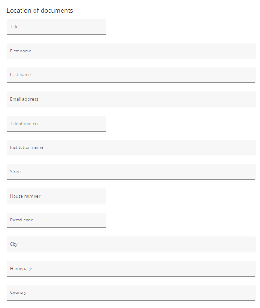Click the 'Postal code' placeholder label
260x308 pixels.
click(21, 220)
